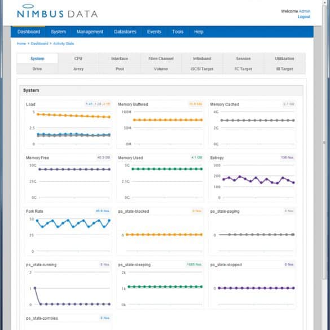
Task: Select the Pool stats tab
Action: (120, 69)
